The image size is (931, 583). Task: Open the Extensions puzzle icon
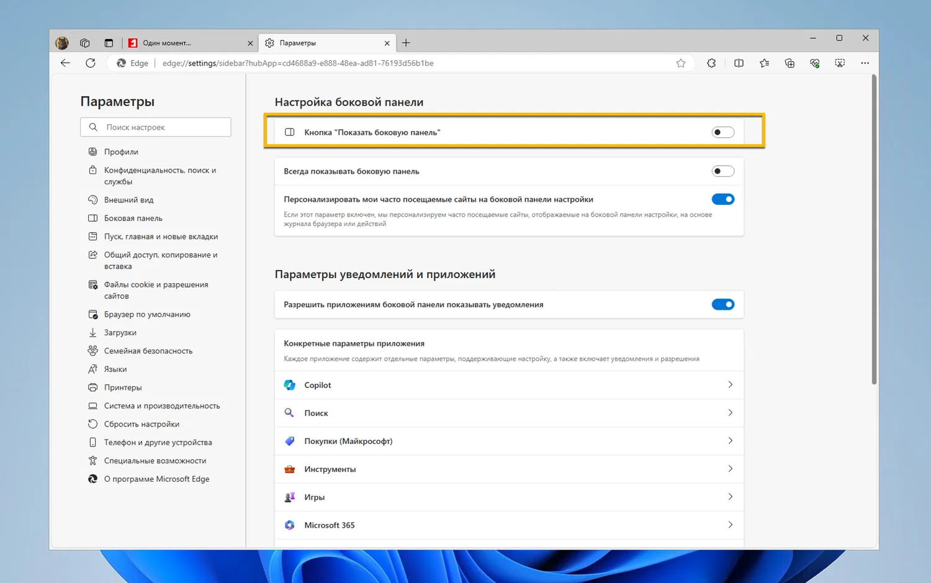[711, 63]
